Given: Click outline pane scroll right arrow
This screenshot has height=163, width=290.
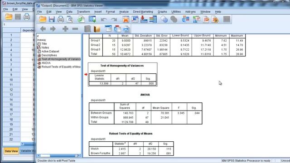Looking at the screenshot, I should [79, 156].
